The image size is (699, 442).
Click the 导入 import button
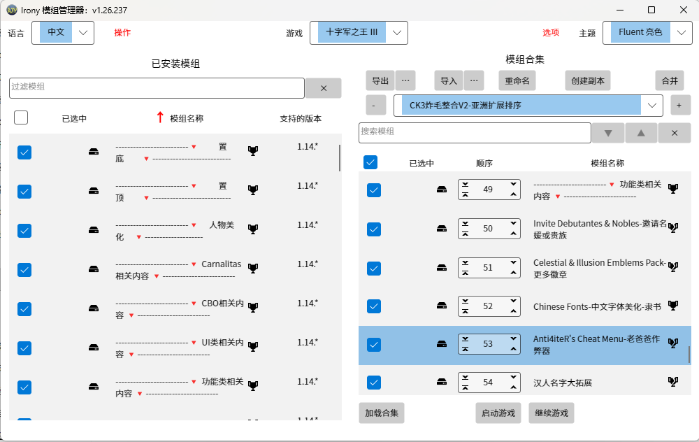[449, 80]
